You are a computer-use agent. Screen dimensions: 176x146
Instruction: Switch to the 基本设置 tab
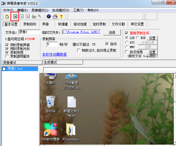[x=11, y=24]
